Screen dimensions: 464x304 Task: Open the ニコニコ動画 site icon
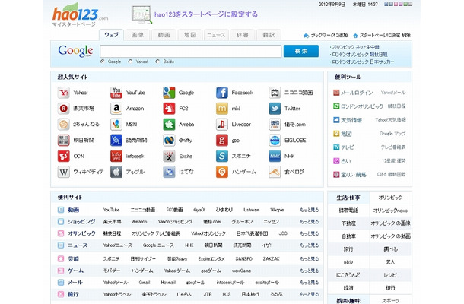[x=275, y=93]
